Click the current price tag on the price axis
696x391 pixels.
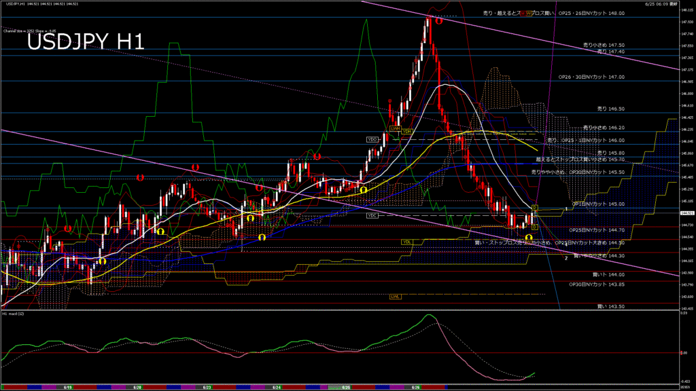[x=687, y=212]
